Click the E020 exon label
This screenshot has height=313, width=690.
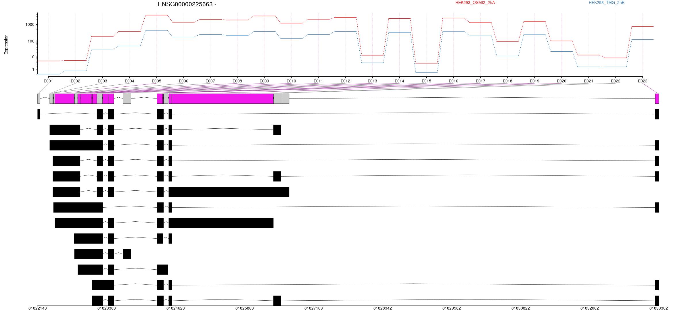pyautogui.click(x=561, y=81)
